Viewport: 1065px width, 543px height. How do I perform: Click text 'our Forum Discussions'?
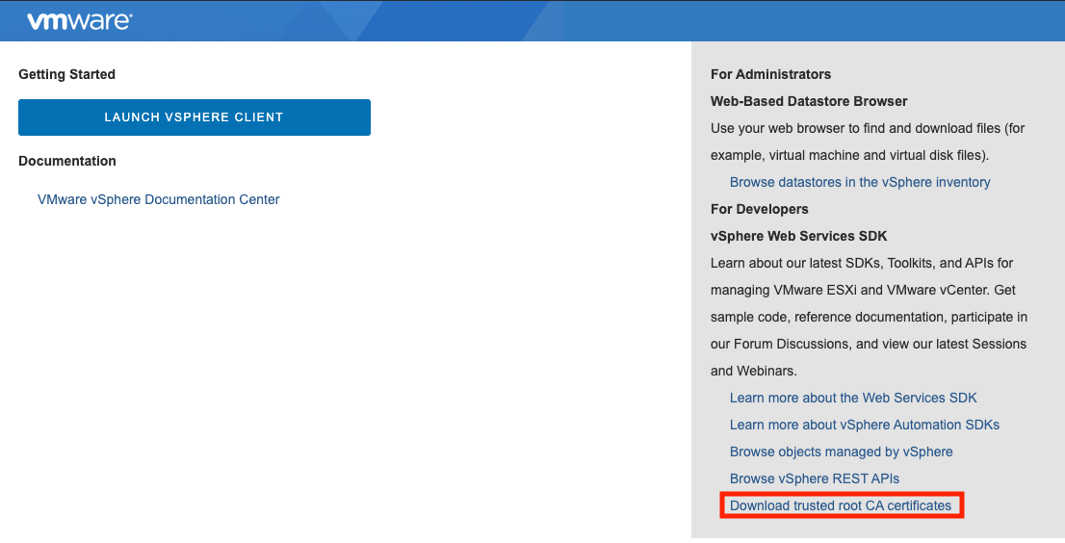pyautogui.click(x=780, y=344)
